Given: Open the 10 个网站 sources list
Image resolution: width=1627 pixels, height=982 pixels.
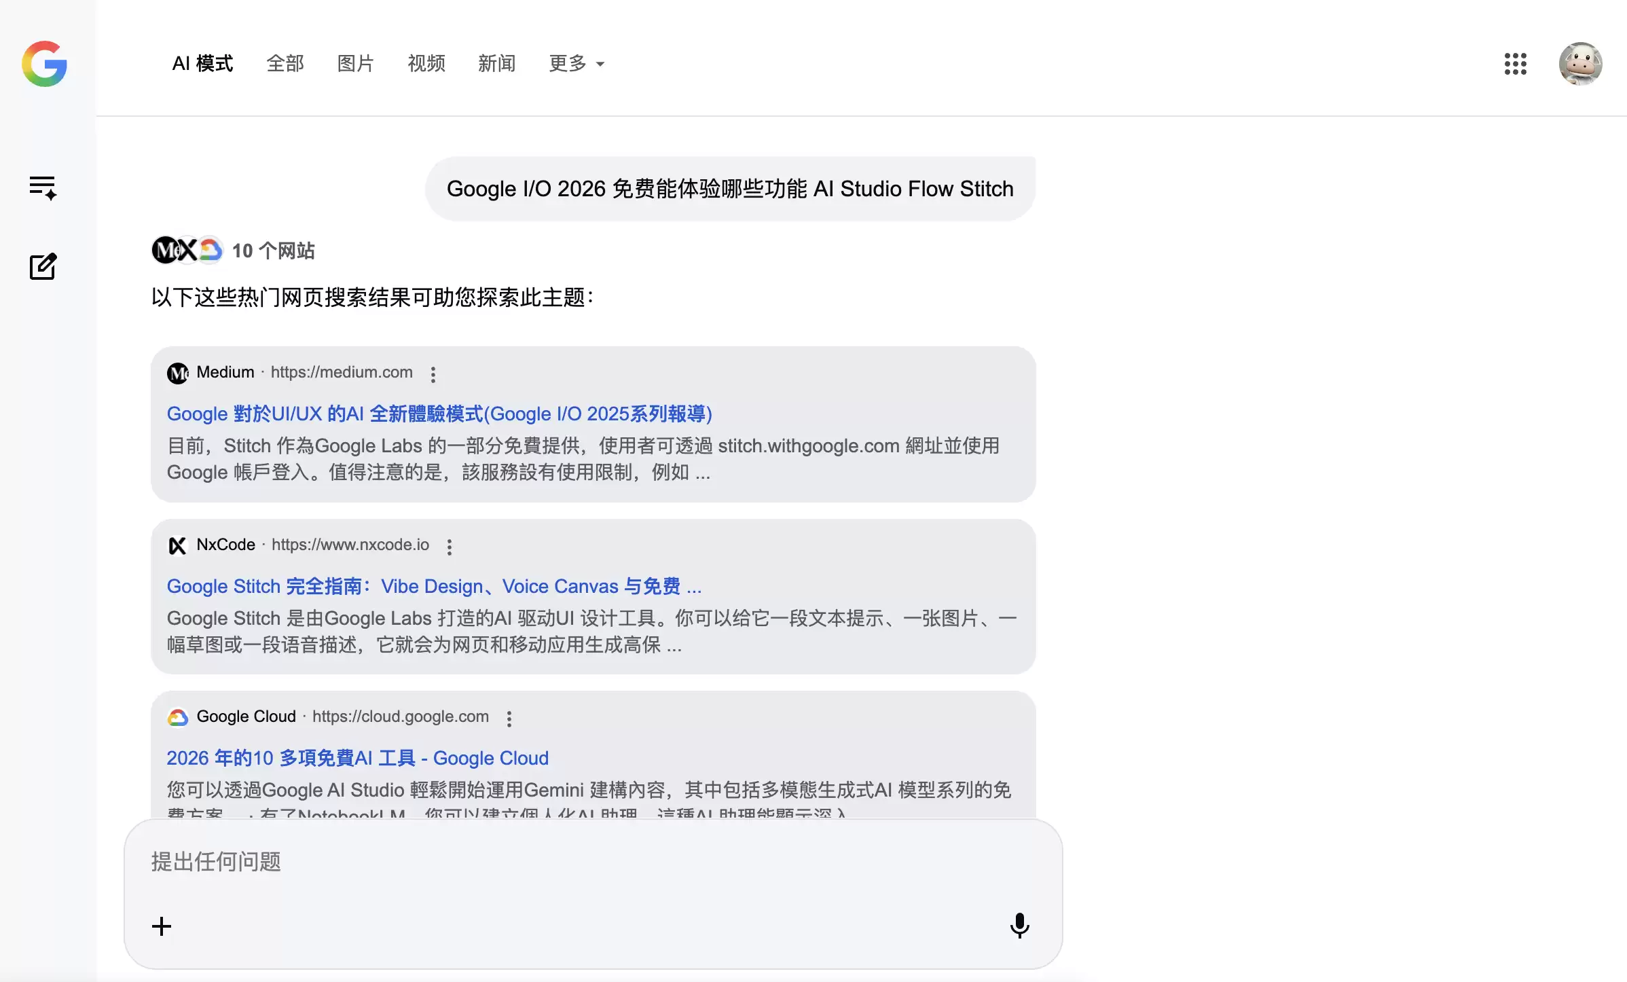Looking at the screenshot, I should coord(274,251).
